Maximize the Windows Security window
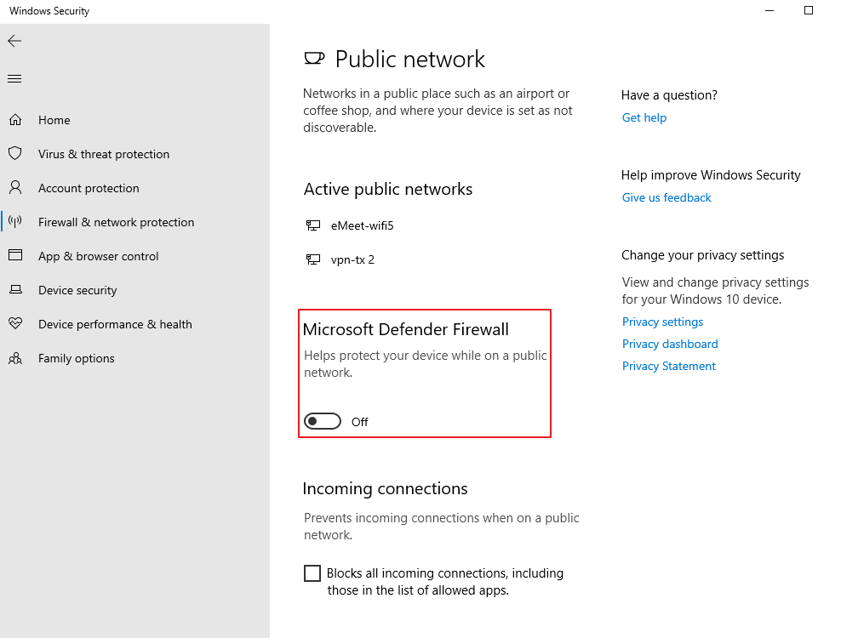This screenshot has width=841, height=638. (809, 11)
